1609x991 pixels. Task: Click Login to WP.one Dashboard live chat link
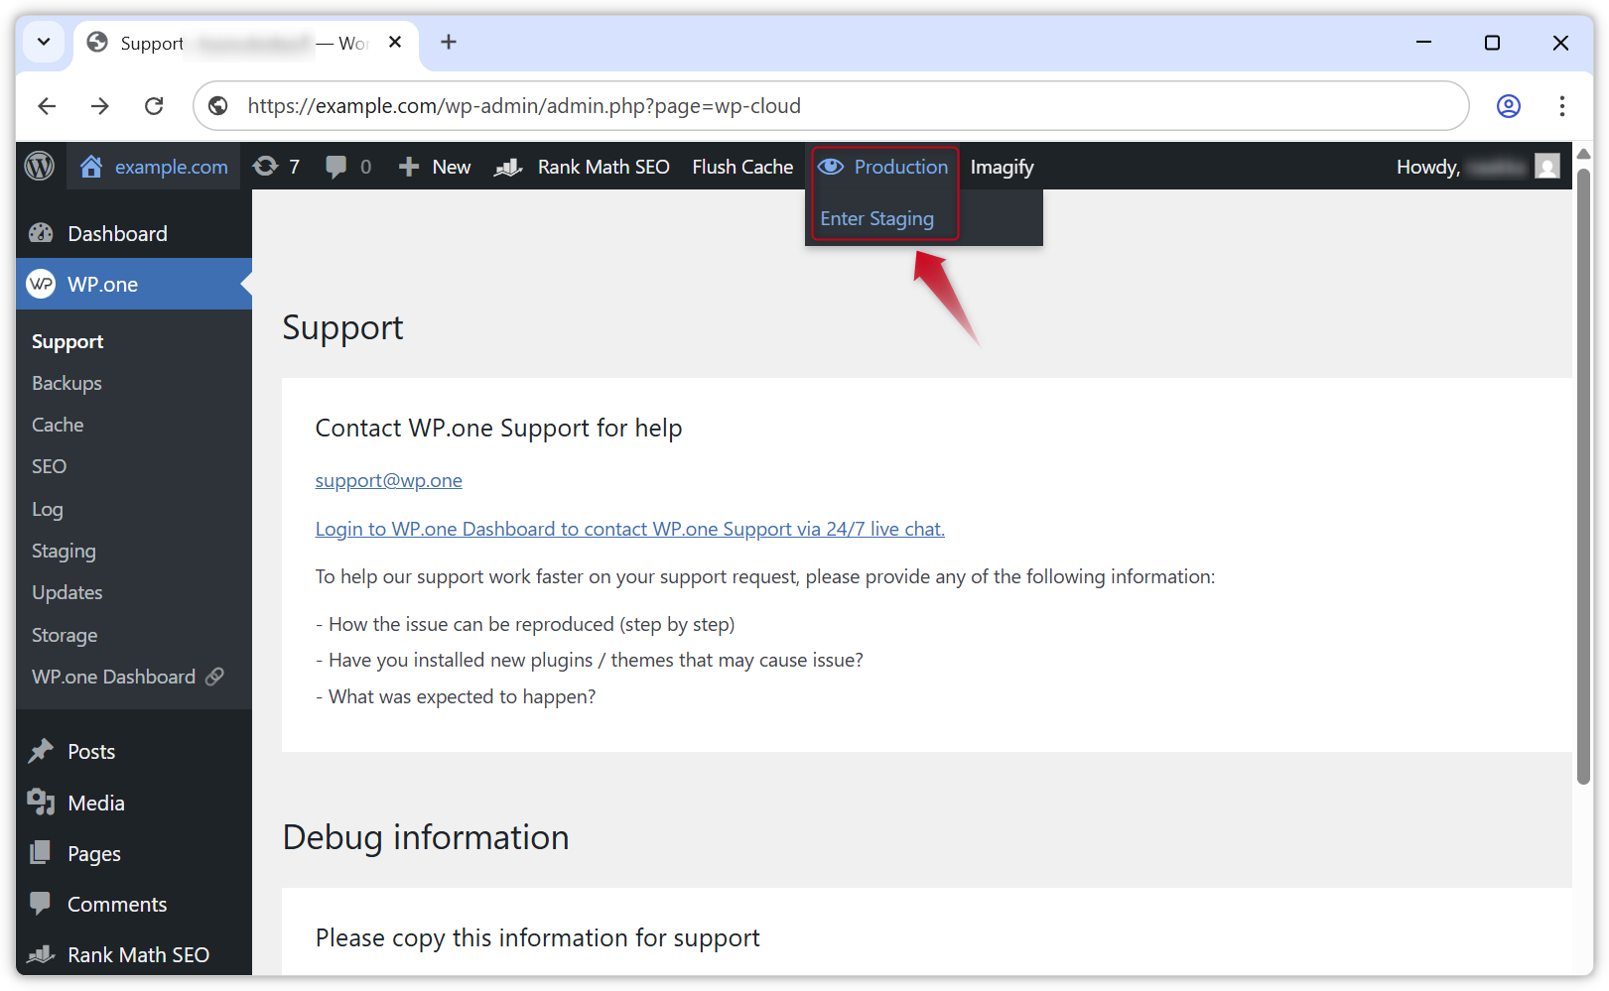629,529
